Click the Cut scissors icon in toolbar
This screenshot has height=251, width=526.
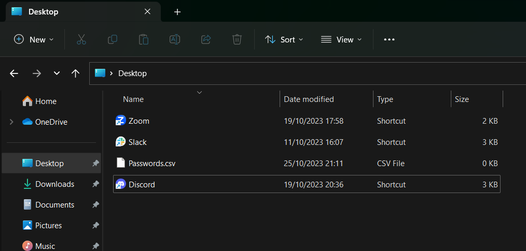pyautogui.click(x=81, y=39)
